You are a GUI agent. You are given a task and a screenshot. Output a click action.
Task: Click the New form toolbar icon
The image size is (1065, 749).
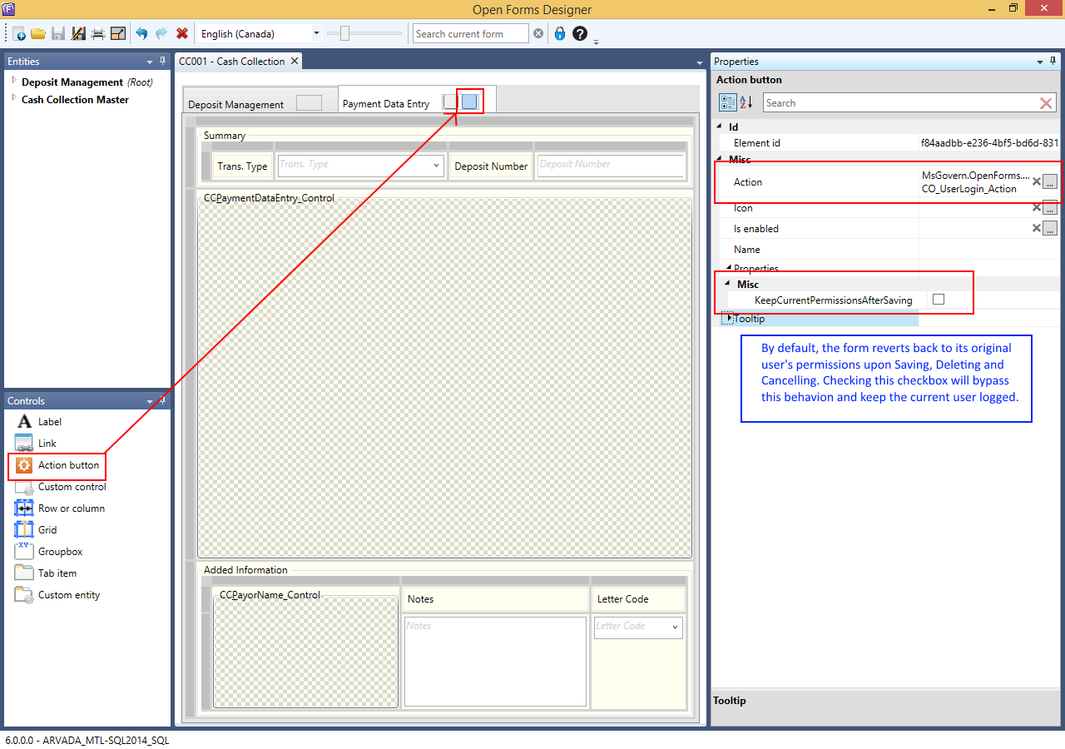[18, 34]
